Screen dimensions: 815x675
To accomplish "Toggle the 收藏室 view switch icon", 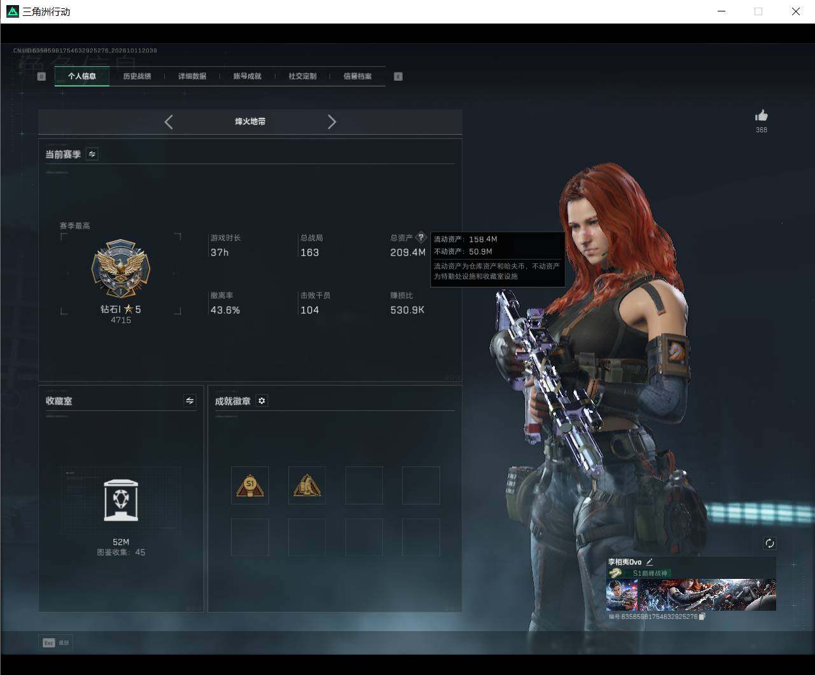I will click(190, 400).
